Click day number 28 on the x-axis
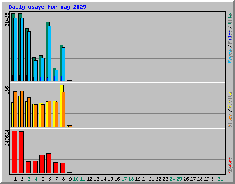The width and height of the screenshot is (235, 184). (x=200, y=179)
